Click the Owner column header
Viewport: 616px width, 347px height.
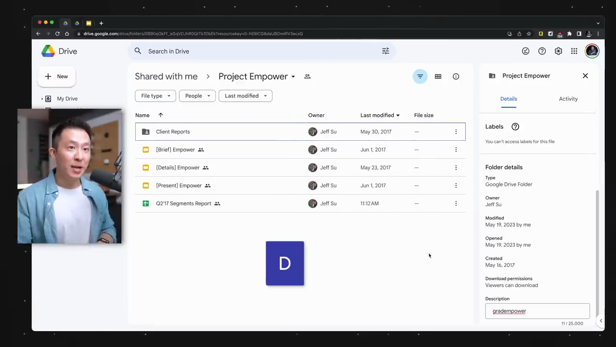[x=316, y=115]
